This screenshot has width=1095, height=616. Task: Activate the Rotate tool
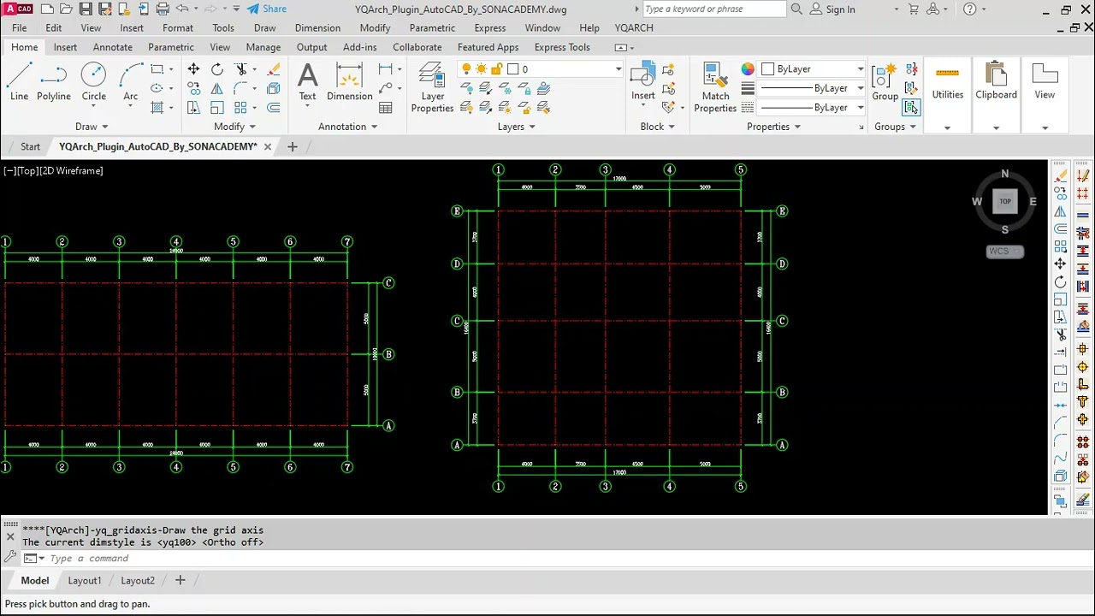(216, 69)
